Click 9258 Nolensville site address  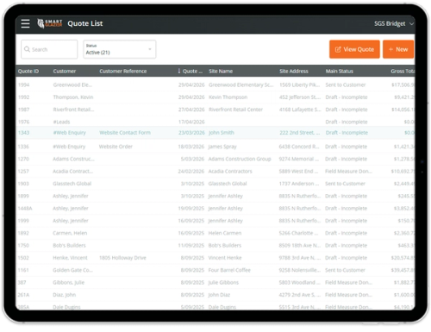pyautogui.click(x=300, y=270)
